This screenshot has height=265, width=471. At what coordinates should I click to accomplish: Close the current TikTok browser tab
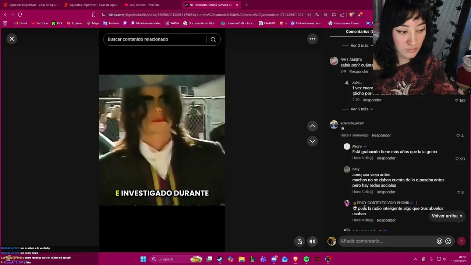pyautogui.click(x=237, y=5)
